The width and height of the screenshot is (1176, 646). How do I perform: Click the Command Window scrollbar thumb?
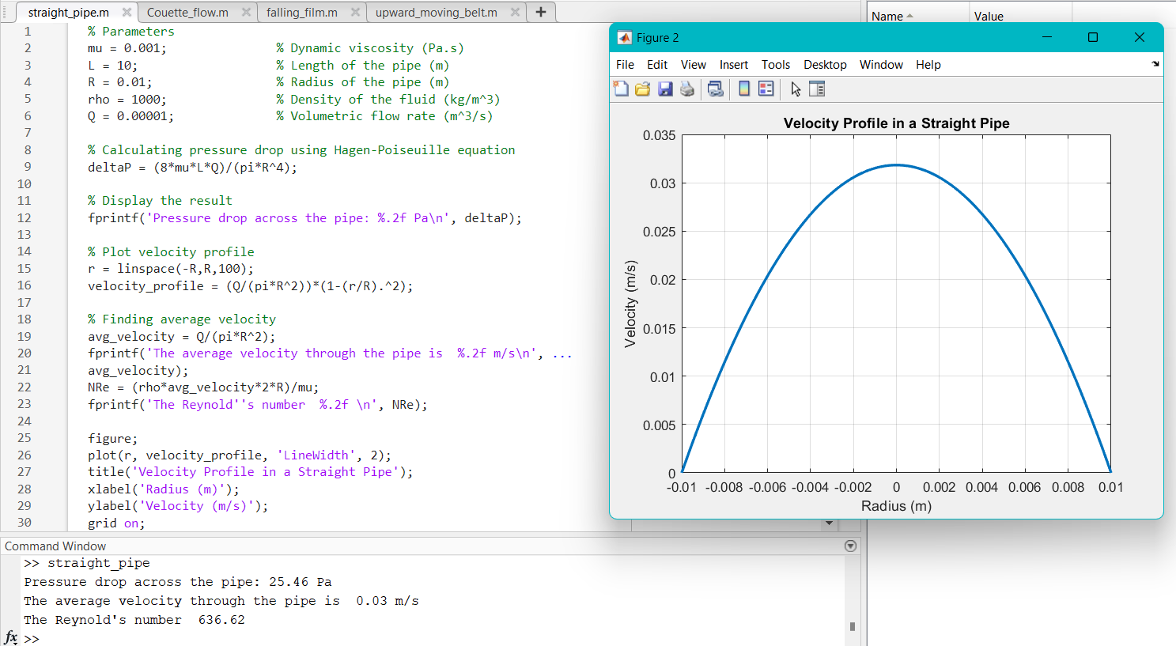tap(852, 626)
